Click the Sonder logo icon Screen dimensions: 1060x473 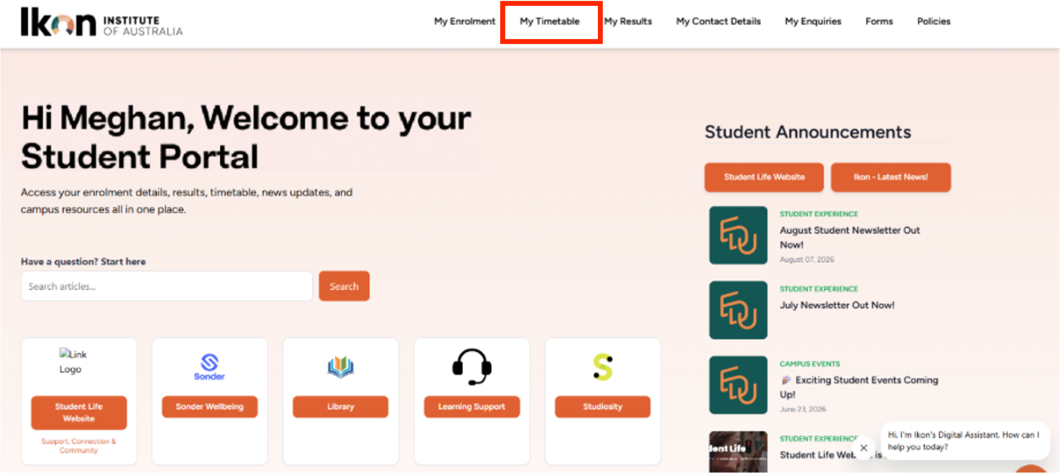coord(210,366)
